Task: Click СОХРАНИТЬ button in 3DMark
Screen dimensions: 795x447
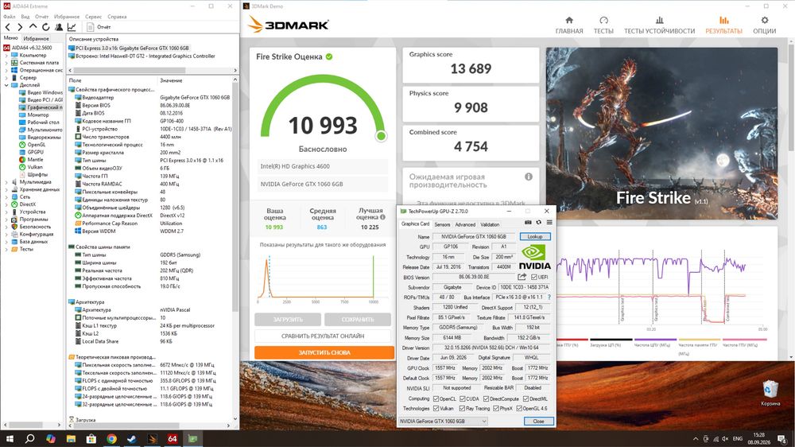Action: [358, 320]
